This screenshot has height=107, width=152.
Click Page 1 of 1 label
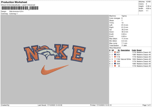147,105
